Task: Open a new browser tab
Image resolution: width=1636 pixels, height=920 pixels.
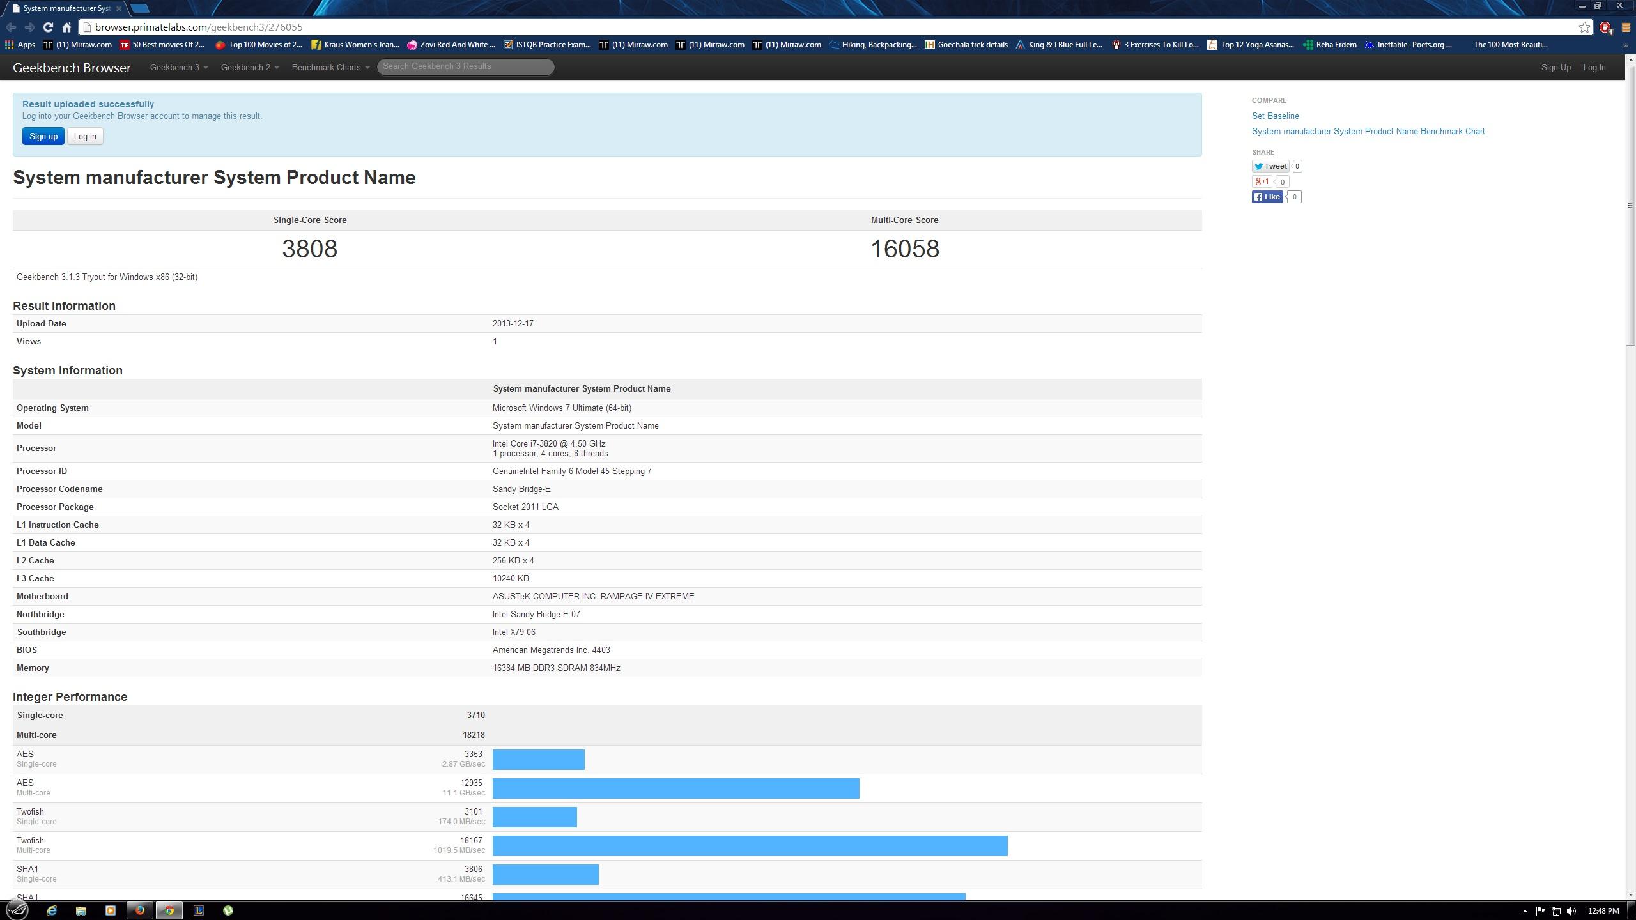Action: (x=140, y=8)
